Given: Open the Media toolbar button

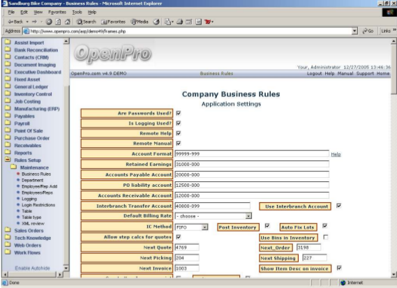Looking at the screenshot, I should (x=140, y=22).
